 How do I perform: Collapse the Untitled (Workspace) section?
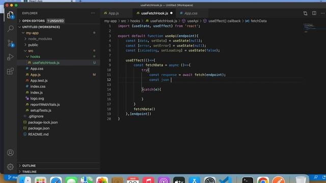click(41, 27)
